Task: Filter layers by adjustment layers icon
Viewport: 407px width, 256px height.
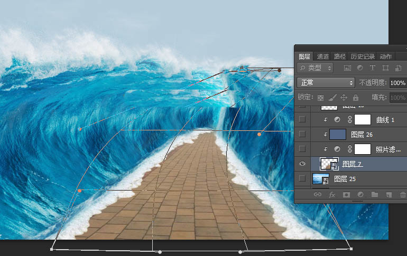Action: pyautogui.click(x=360, y=68)
